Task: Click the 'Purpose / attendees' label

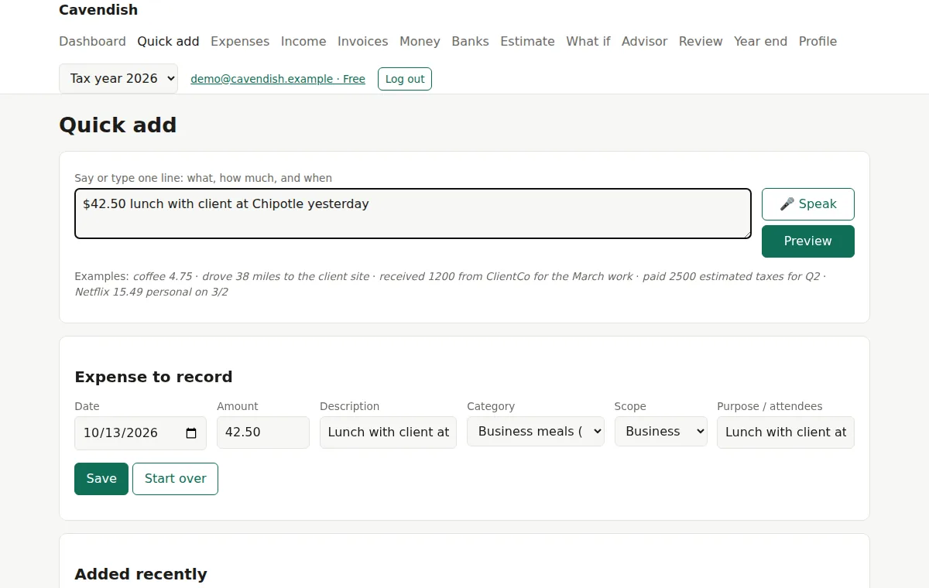Action: coord(770,406)
